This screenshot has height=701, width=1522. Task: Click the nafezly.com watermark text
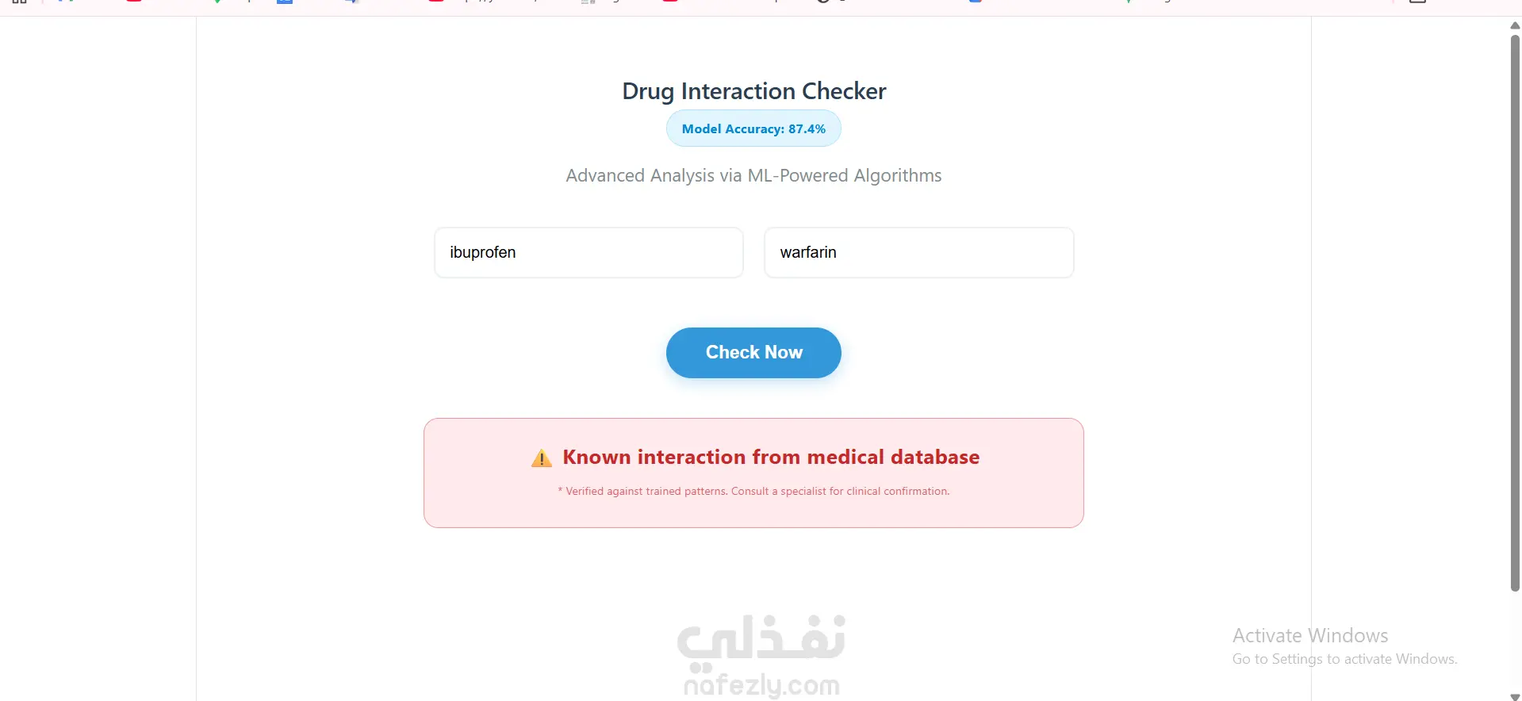tap(761, 684)
